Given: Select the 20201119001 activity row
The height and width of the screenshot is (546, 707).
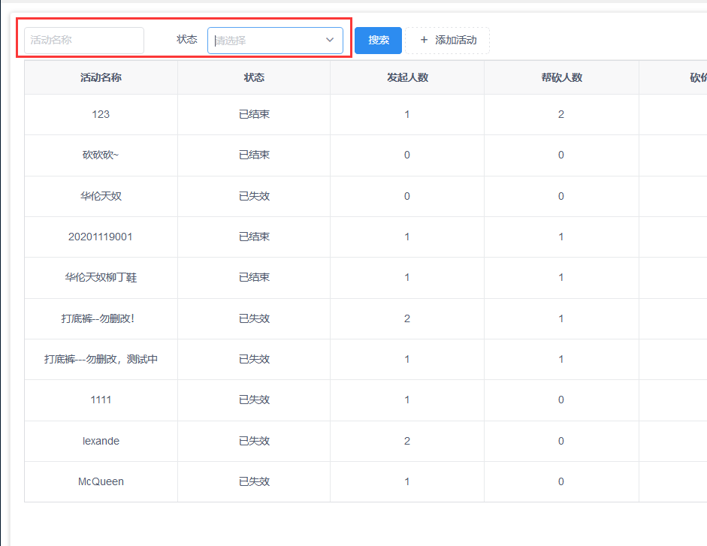Looking at the screenshot, I should [101, 237].
